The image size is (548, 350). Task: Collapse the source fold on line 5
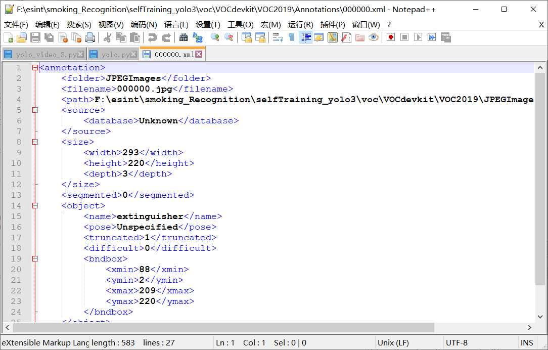point(35,110)
